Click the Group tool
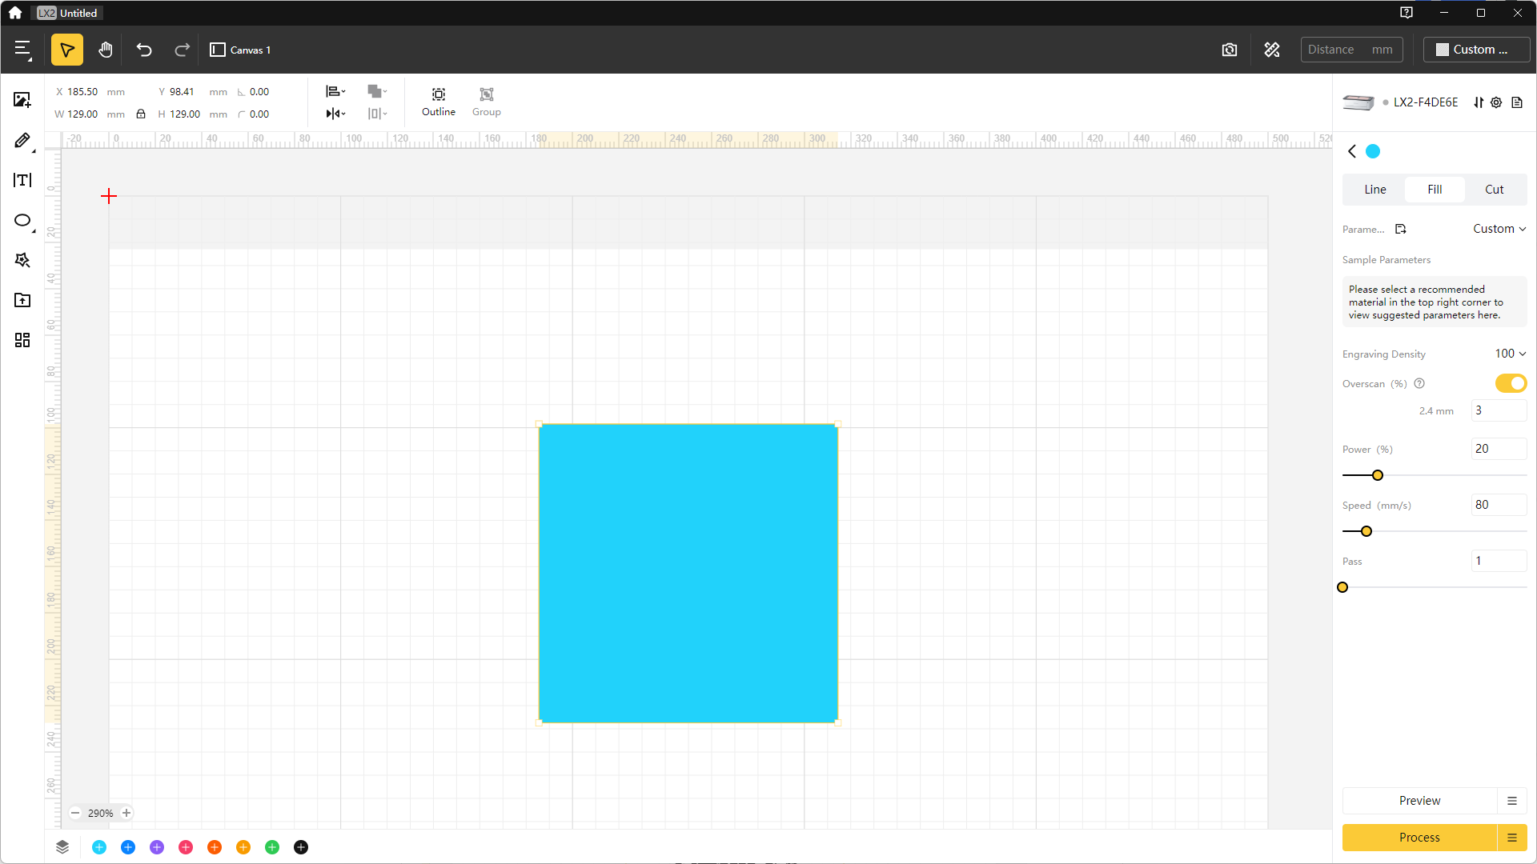 click(x=487, y=102)
